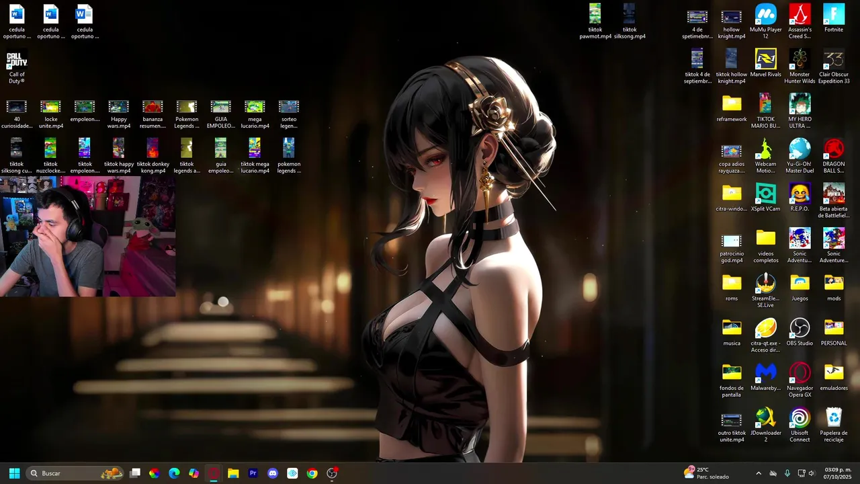This screenshot has height=484, width=860.
Task: Open Microsoft Edge from the taskbar
Action: point(174,473)
